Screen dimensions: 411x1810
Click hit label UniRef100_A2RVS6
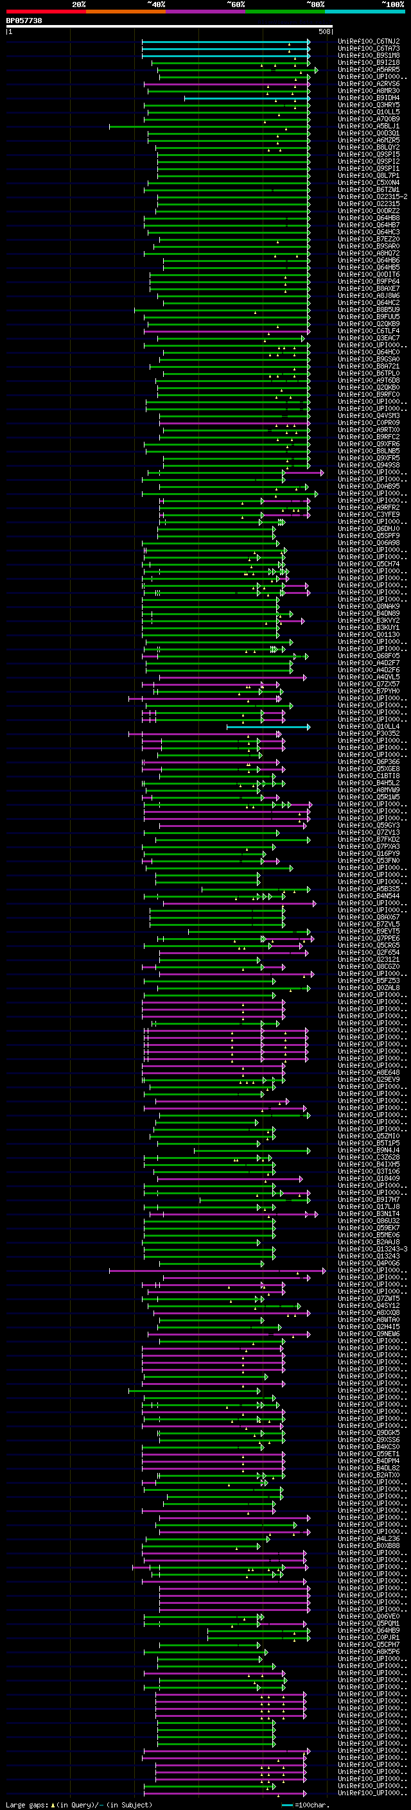369,83
